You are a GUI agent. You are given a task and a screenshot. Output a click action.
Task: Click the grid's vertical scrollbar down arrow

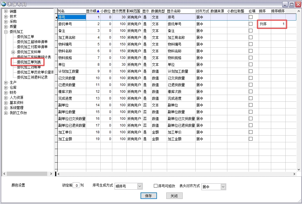(x=299, y=169)
